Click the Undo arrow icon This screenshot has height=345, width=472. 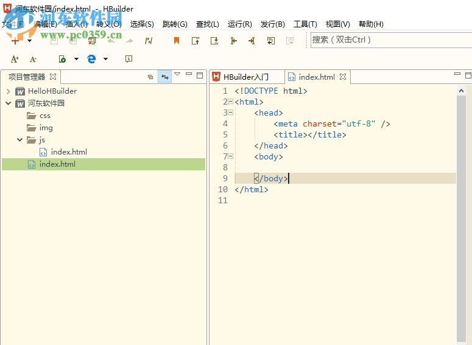click(111, 41)
